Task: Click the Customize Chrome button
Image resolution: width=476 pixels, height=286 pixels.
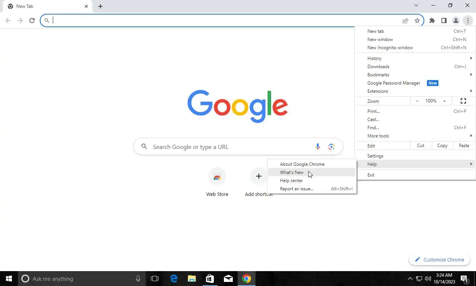Action: click(x=439, y=260)
